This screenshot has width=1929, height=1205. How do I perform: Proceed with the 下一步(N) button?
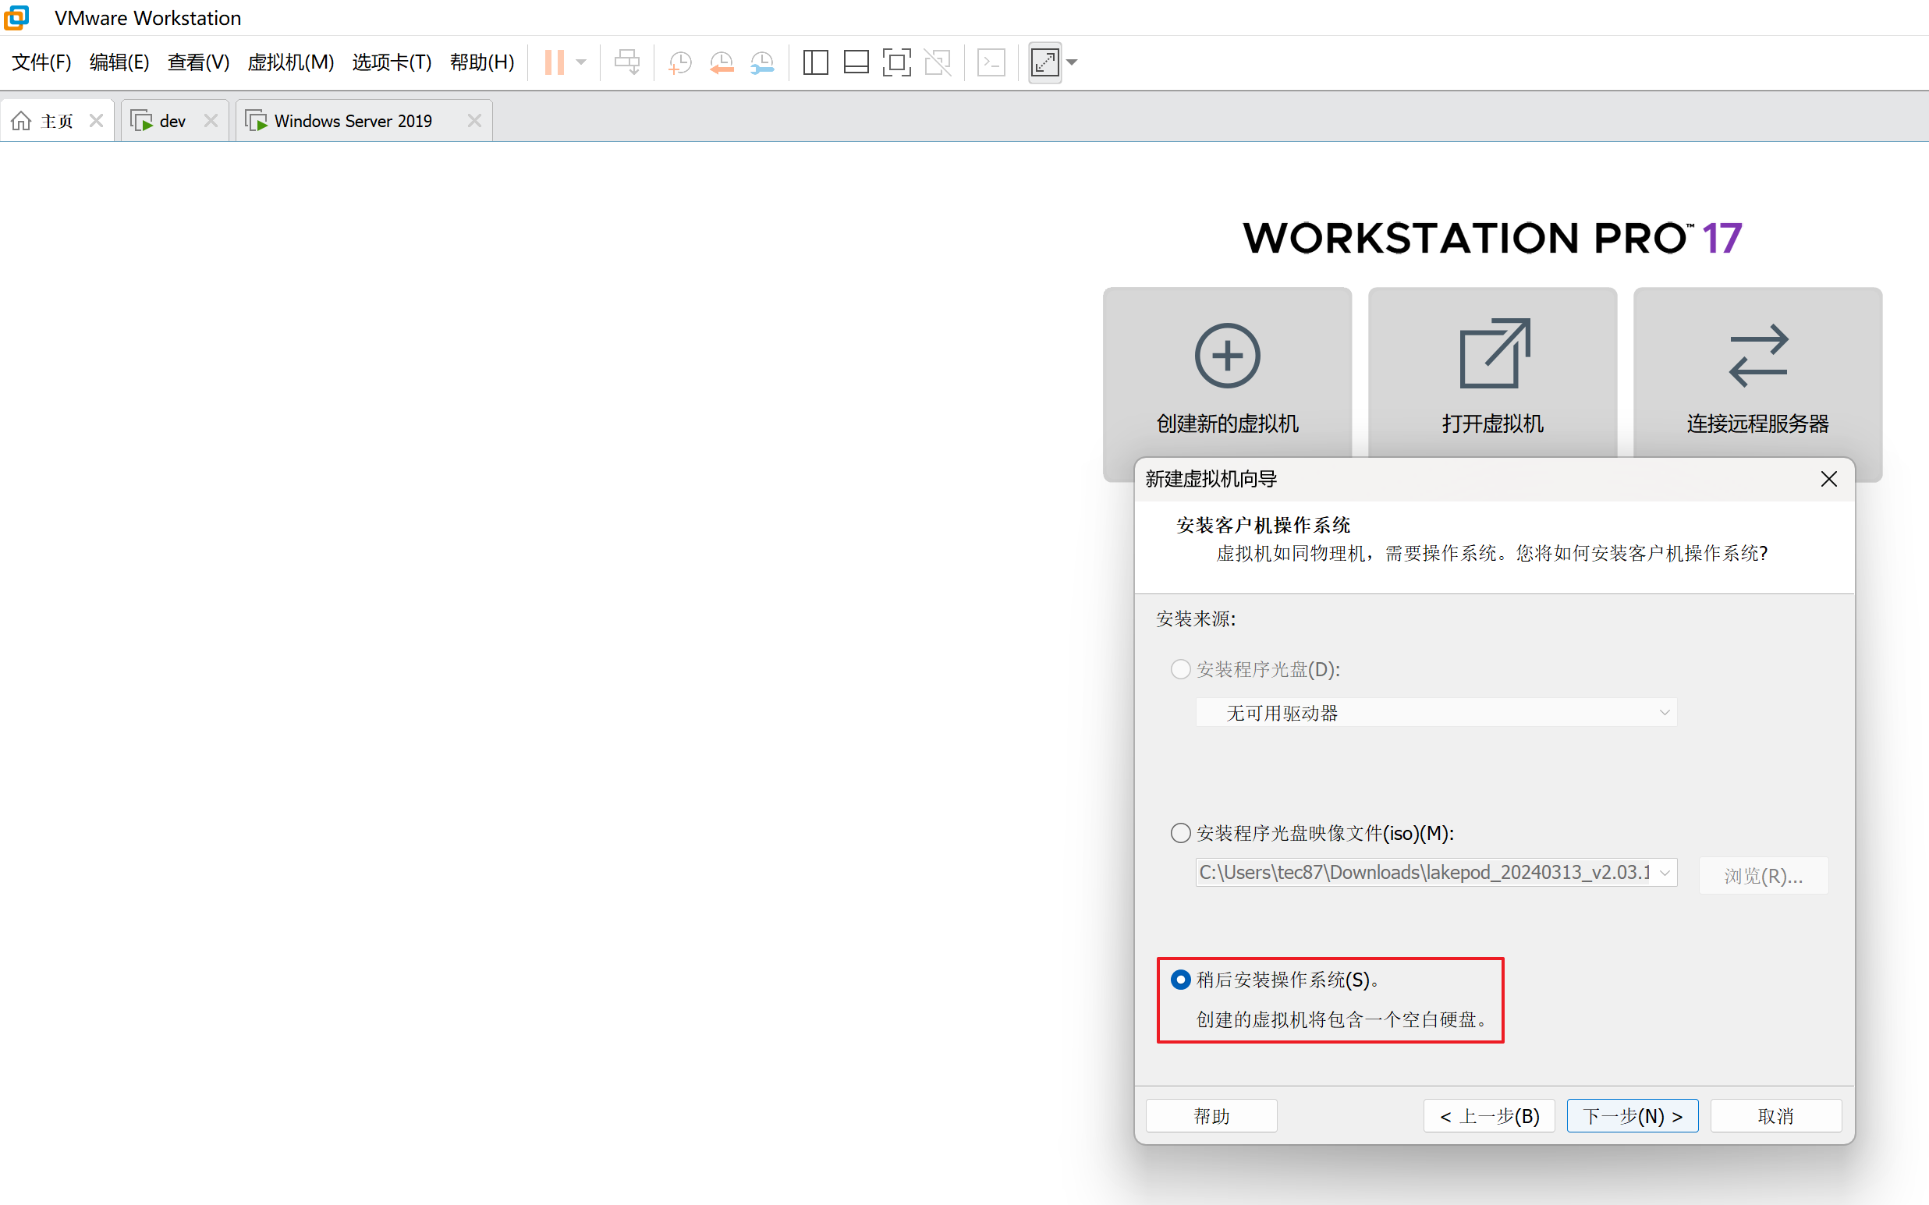(1633, 1116)
